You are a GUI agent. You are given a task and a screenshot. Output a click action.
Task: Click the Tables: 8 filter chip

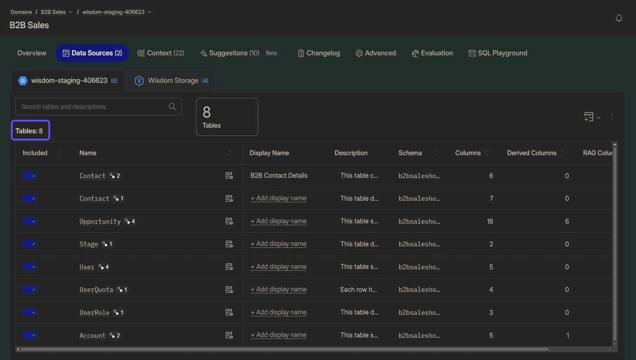pyautogui.click(x=31, y=130)
